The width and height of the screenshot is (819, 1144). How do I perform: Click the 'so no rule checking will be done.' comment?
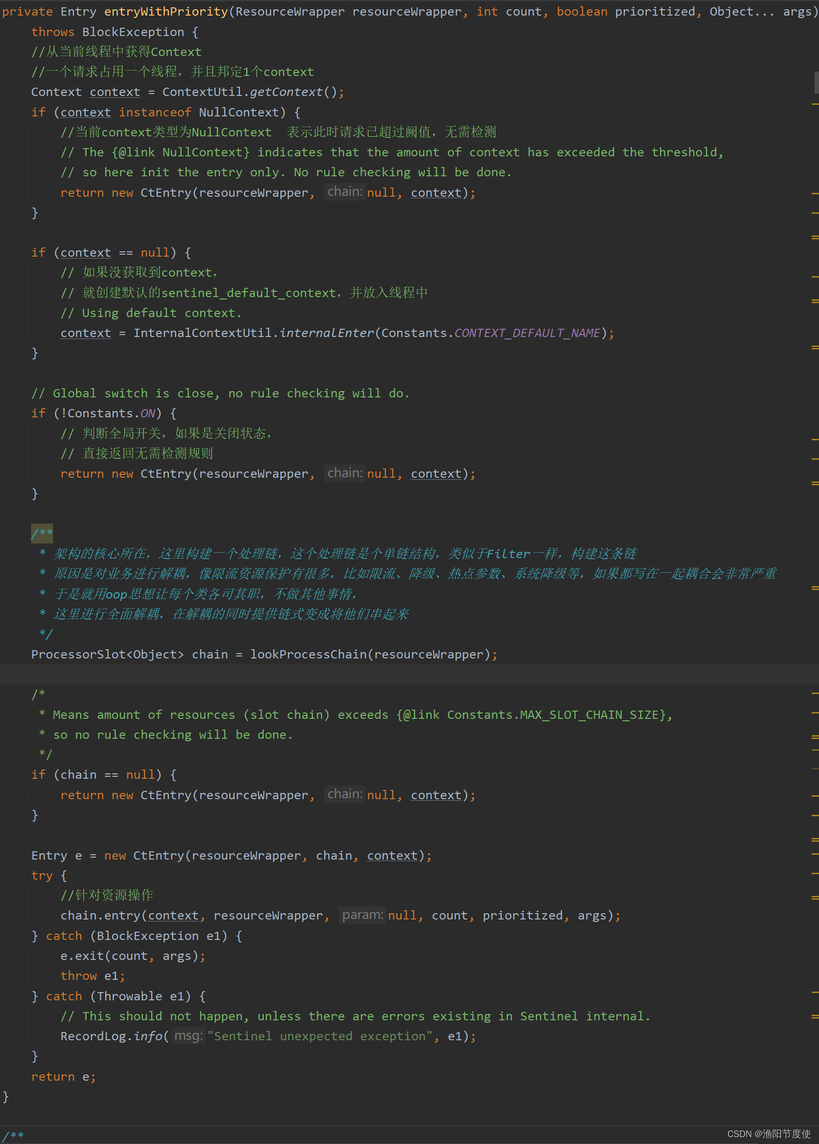click(x=166, y=735)
